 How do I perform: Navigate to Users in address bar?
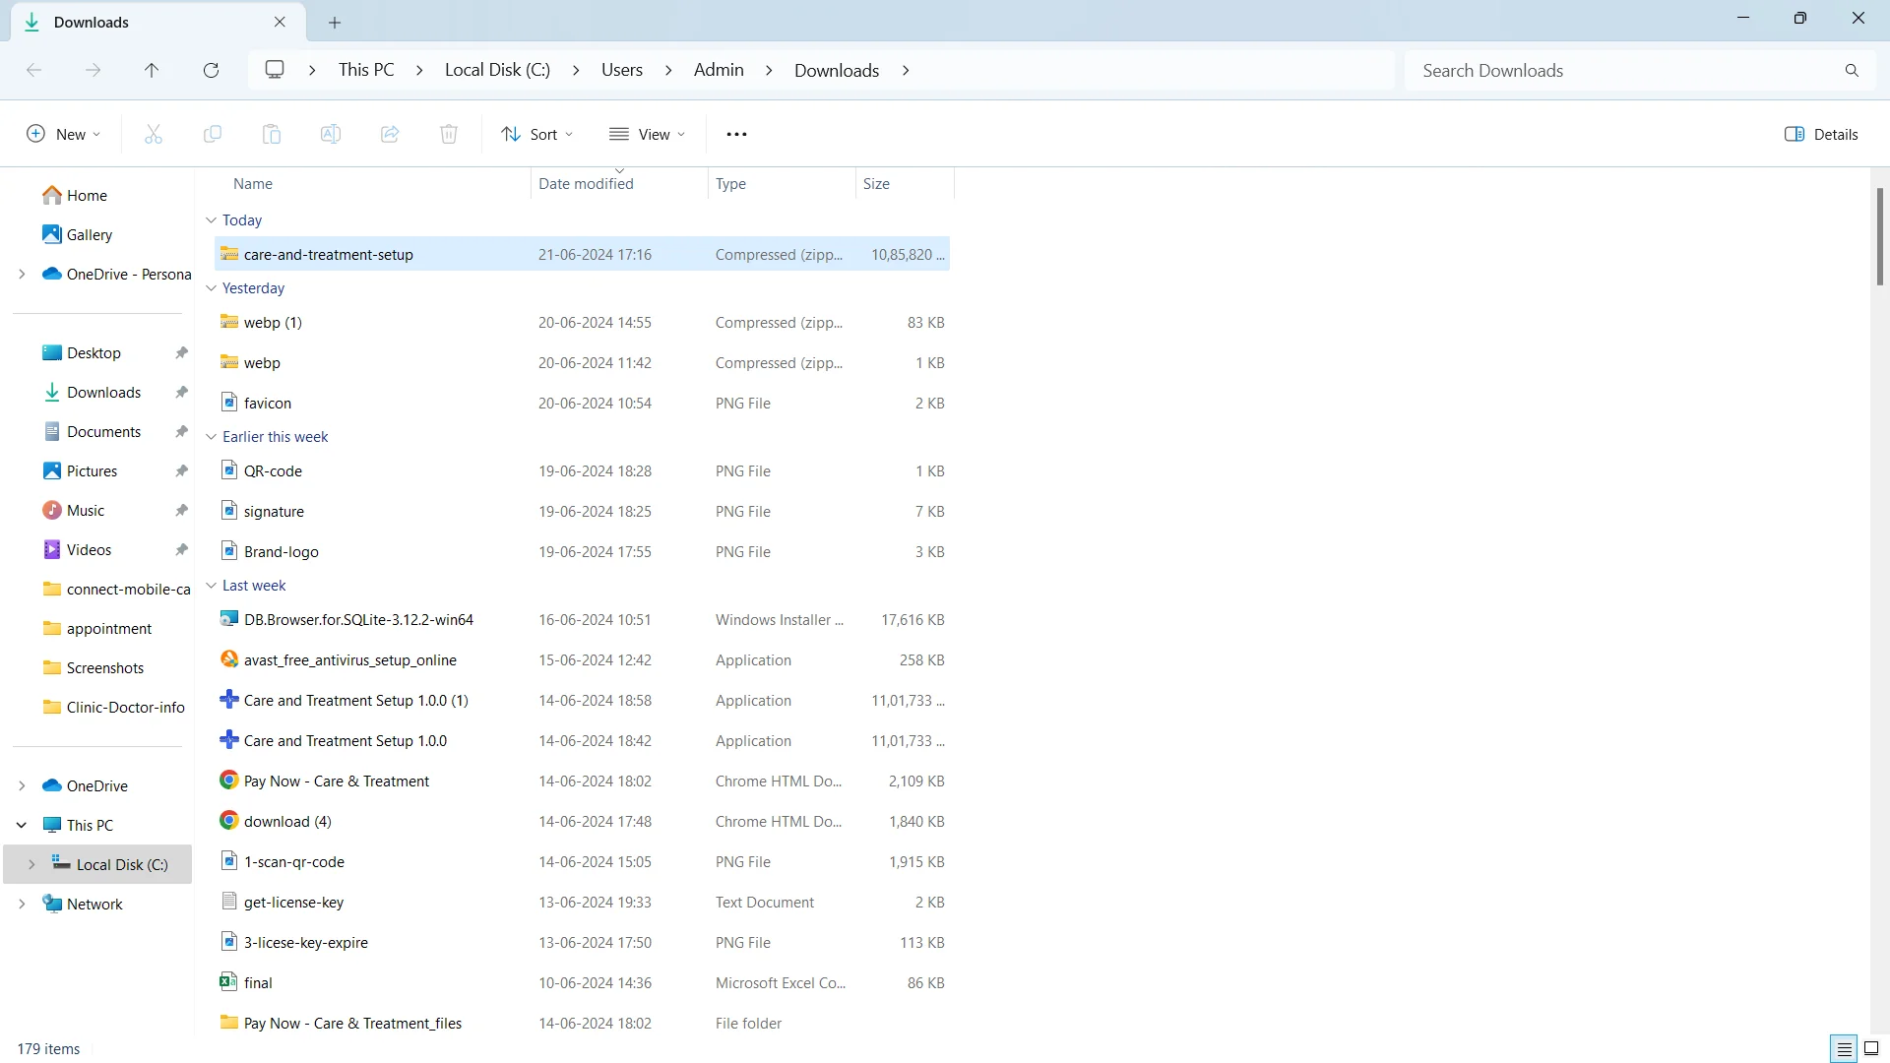click(x=622, y=70)
